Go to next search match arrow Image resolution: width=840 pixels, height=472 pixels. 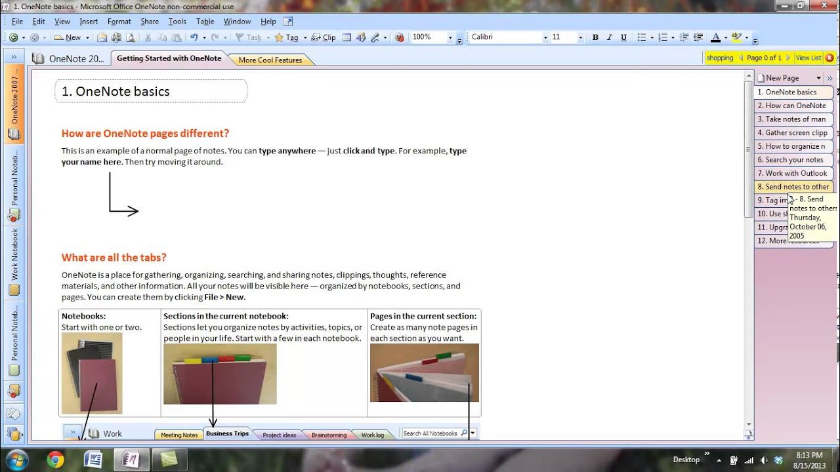point(787,58)
